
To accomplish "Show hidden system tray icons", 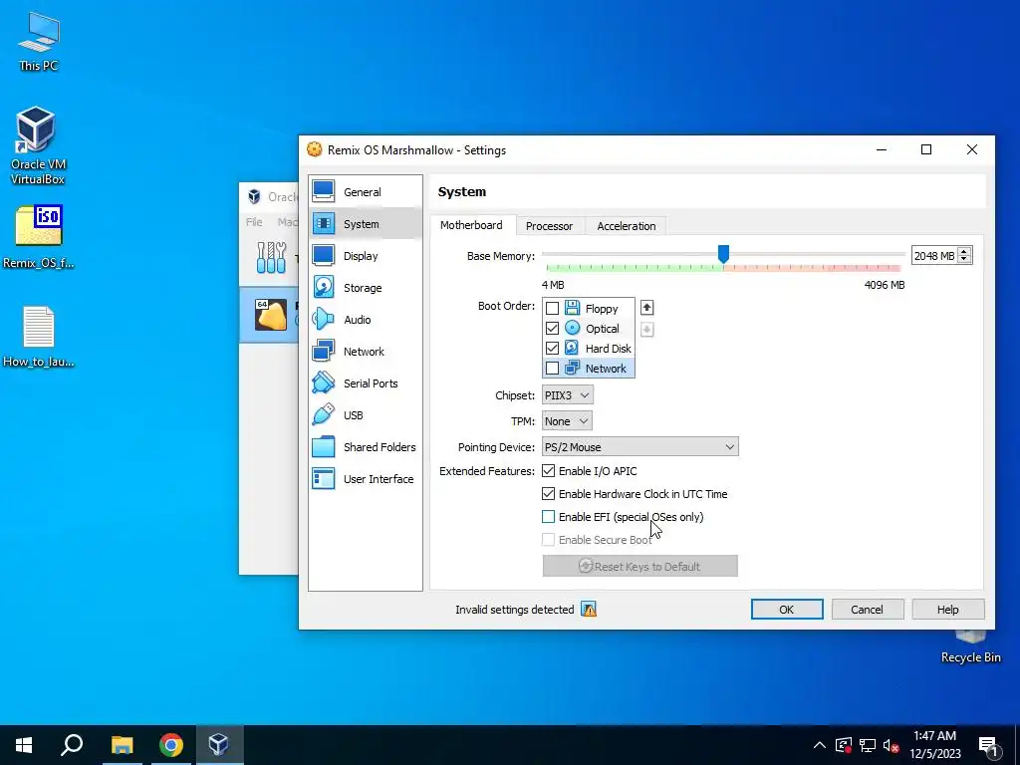I will [819, 745].
